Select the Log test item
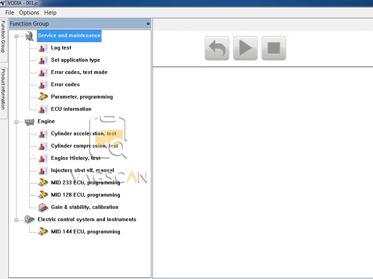 pyautogui.click(x=61, y=48)
